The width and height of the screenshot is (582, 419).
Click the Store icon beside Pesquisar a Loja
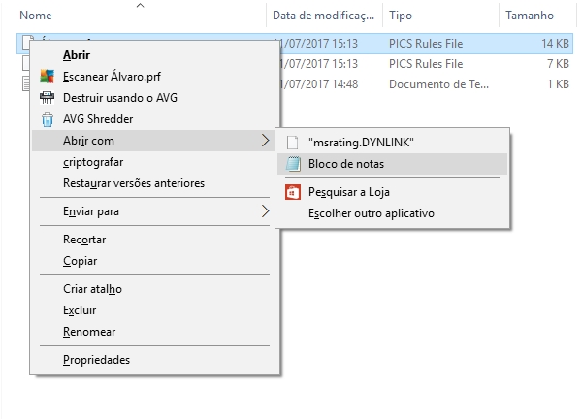tap(292, 192)
